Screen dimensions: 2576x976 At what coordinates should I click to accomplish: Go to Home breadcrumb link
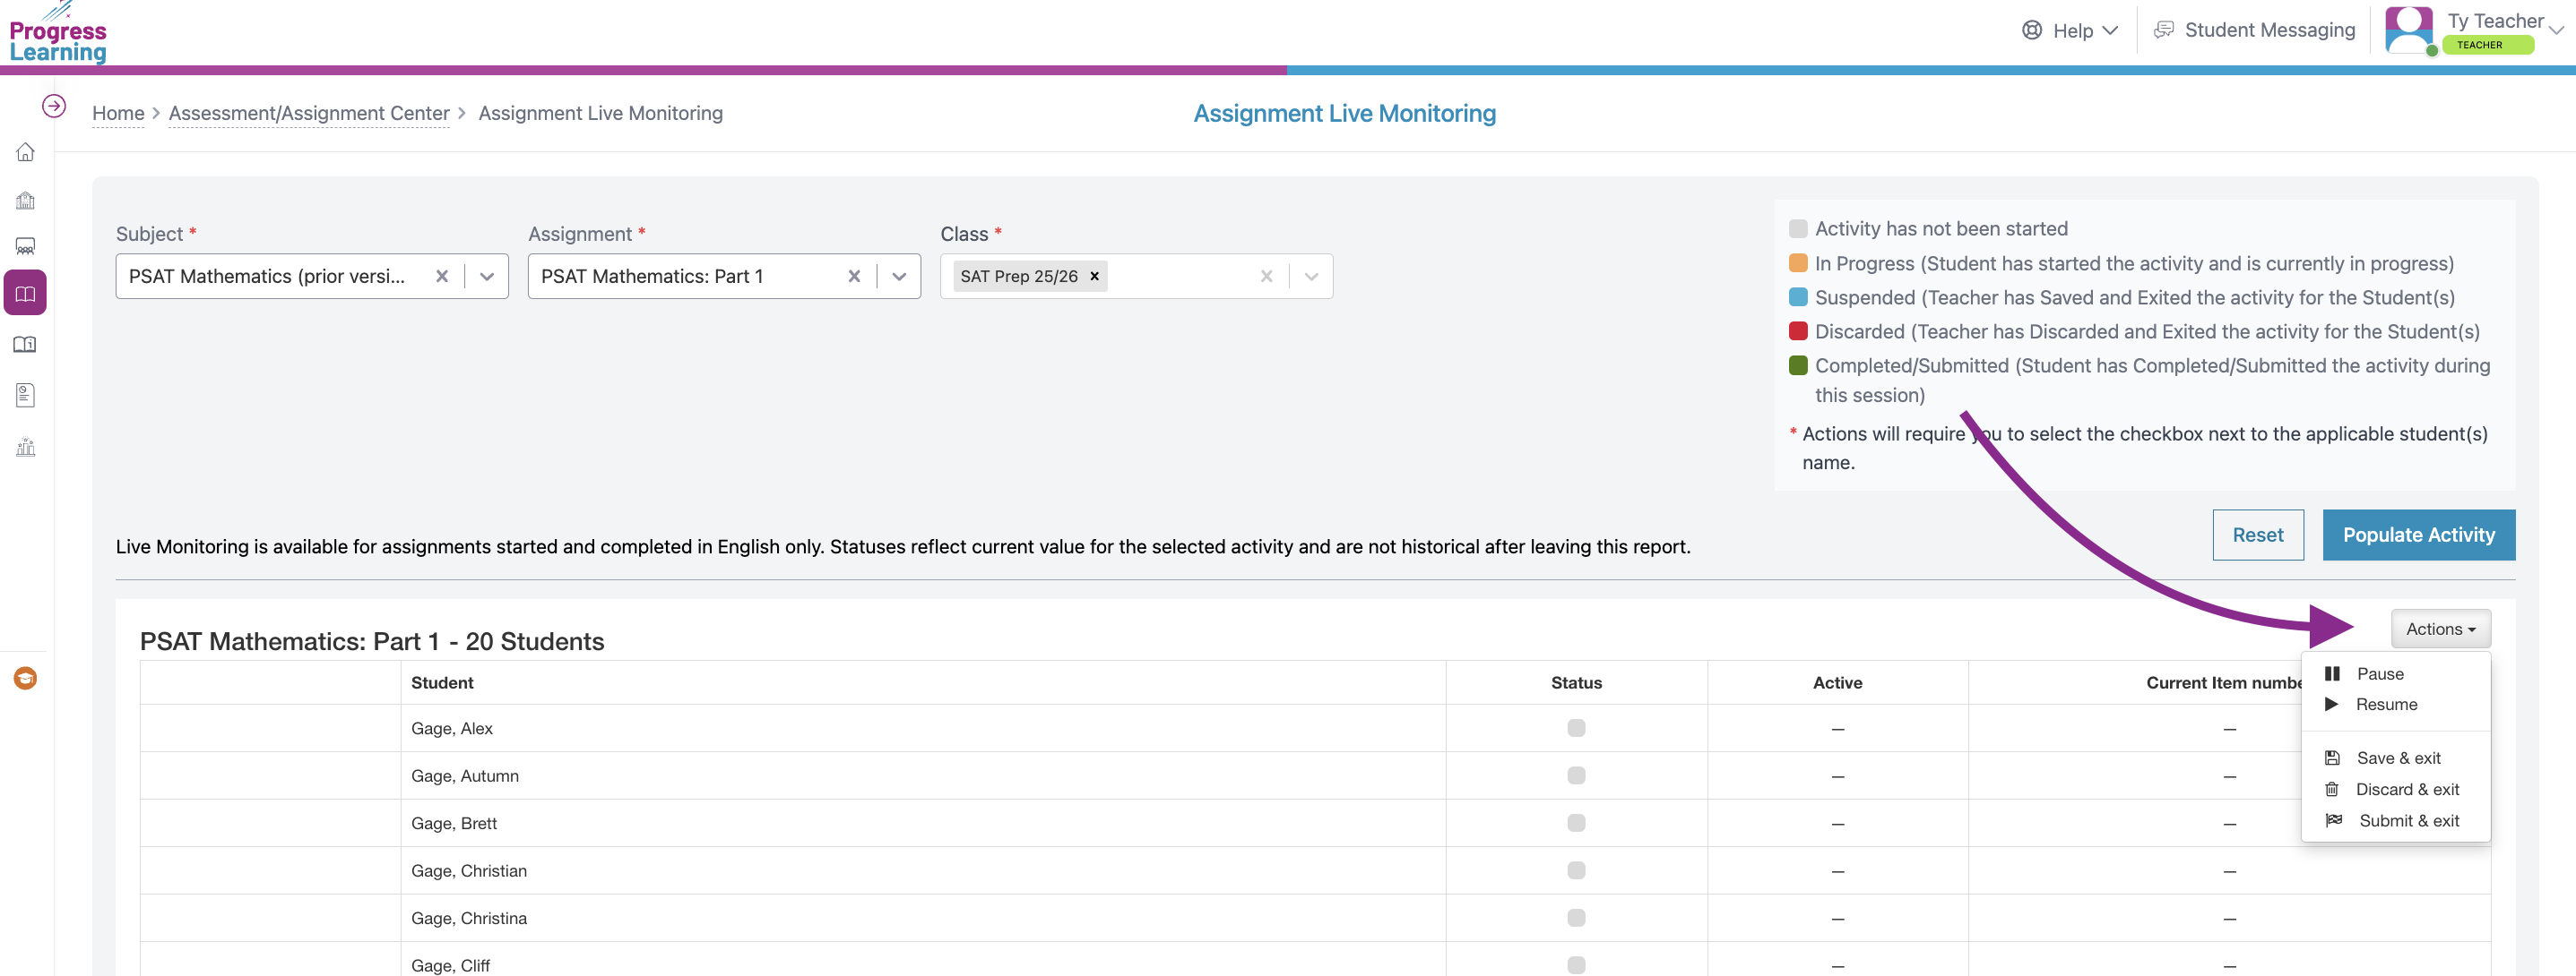118,113
